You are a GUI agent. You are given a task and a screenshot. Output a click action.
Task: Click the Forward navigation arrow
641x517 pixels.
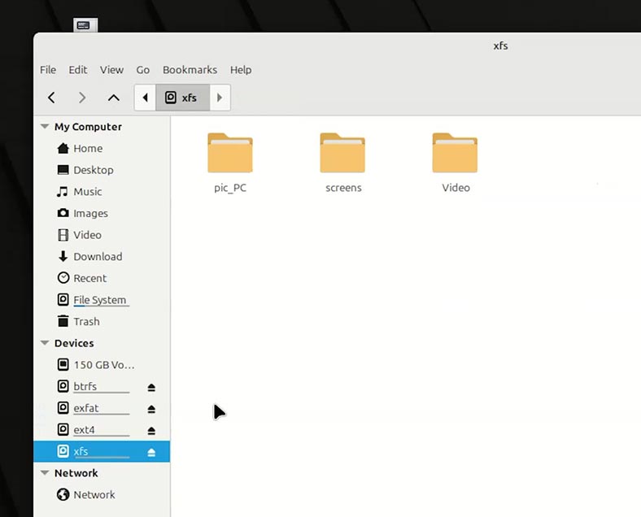pyautogui.click(x=82, y=98)
